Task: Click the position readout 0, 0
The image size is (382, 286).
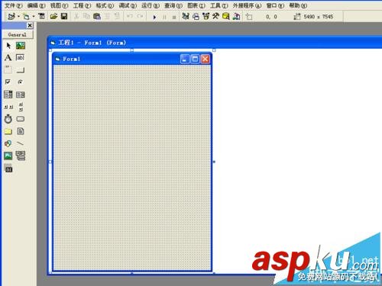Action: click(x=271, y=17)
